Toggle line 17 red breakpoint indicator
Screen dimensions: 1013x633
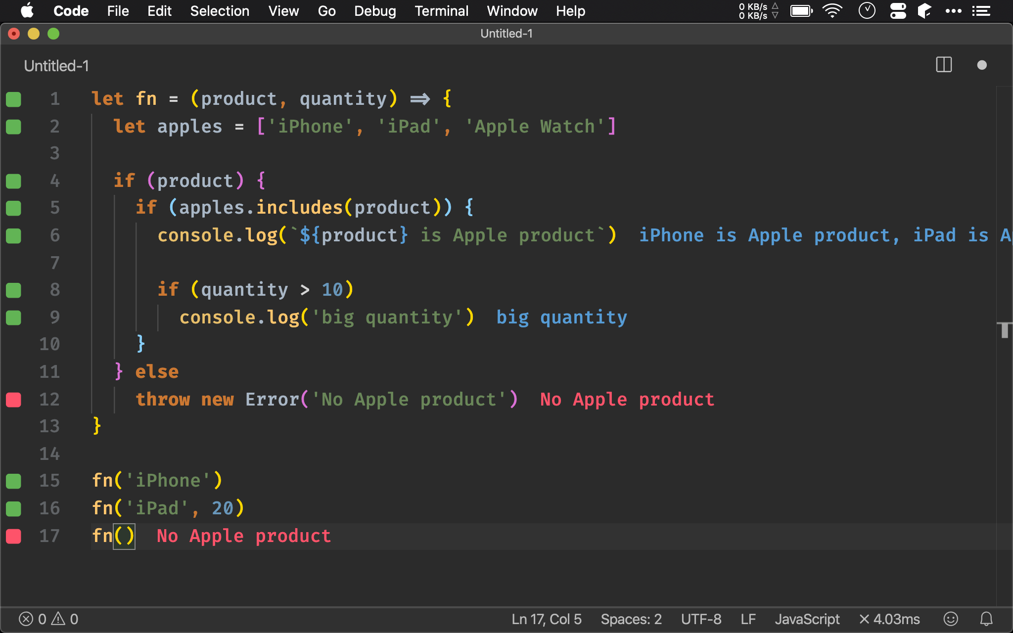(x=13, y=536)
